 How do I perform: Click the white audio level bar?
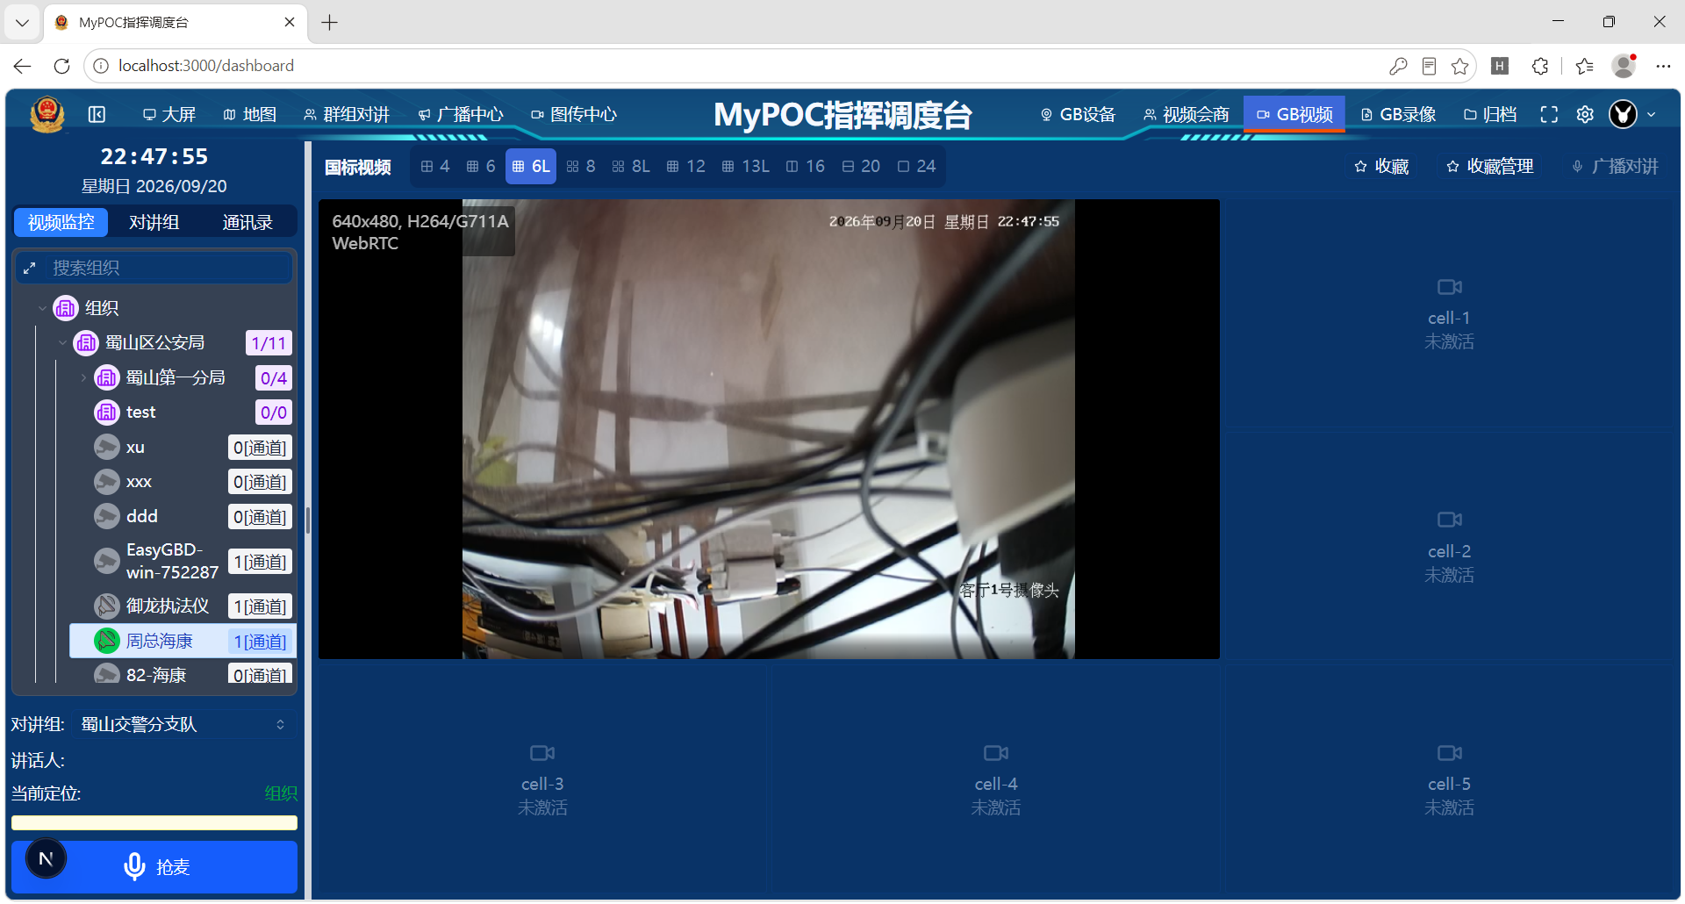click(154, 822)
